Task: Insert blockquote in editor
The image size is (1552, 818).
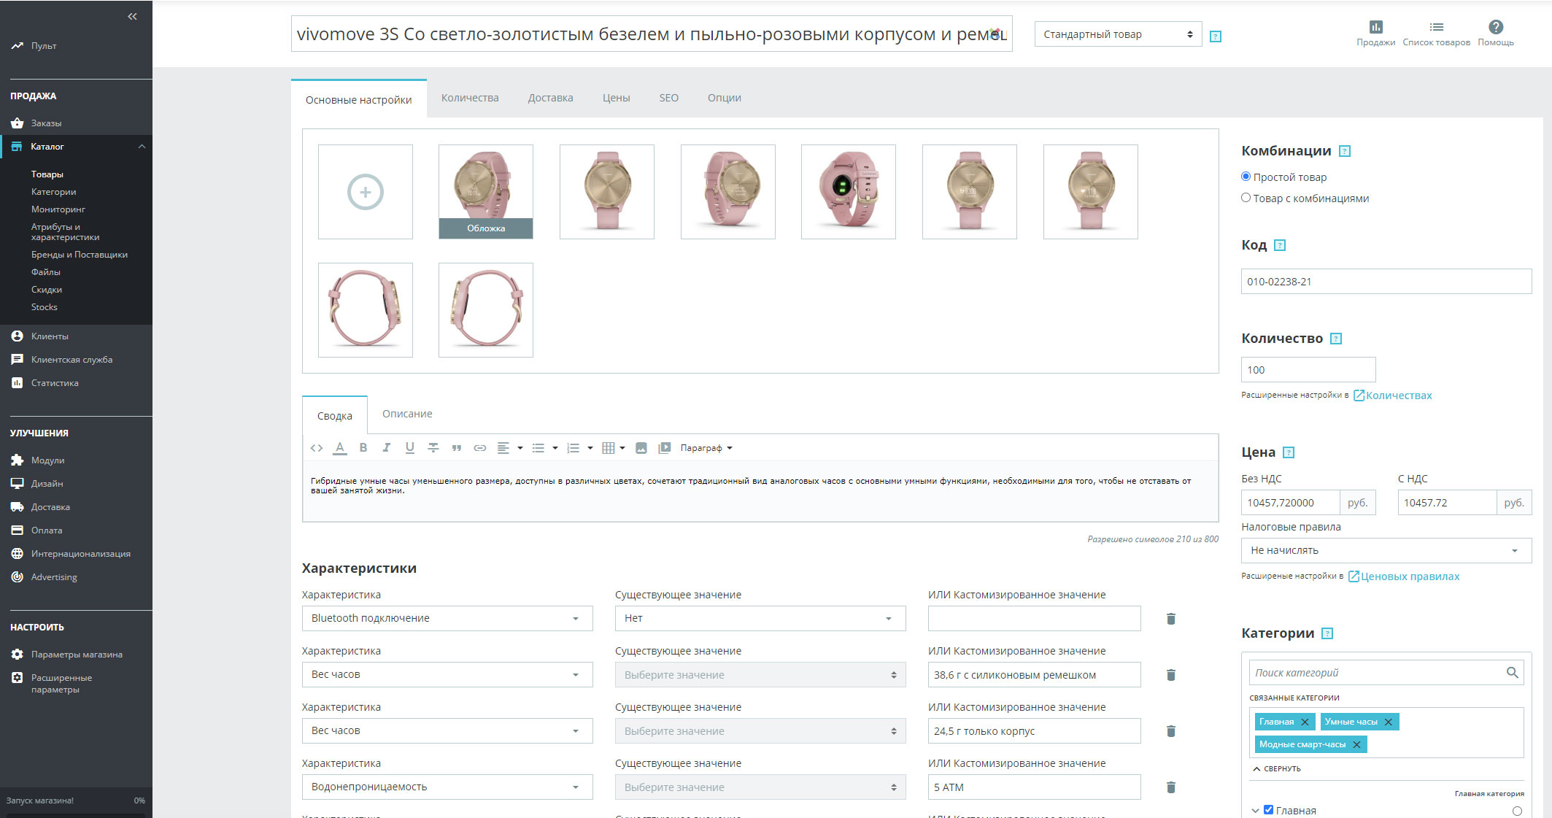Action: tap(457, 448)
